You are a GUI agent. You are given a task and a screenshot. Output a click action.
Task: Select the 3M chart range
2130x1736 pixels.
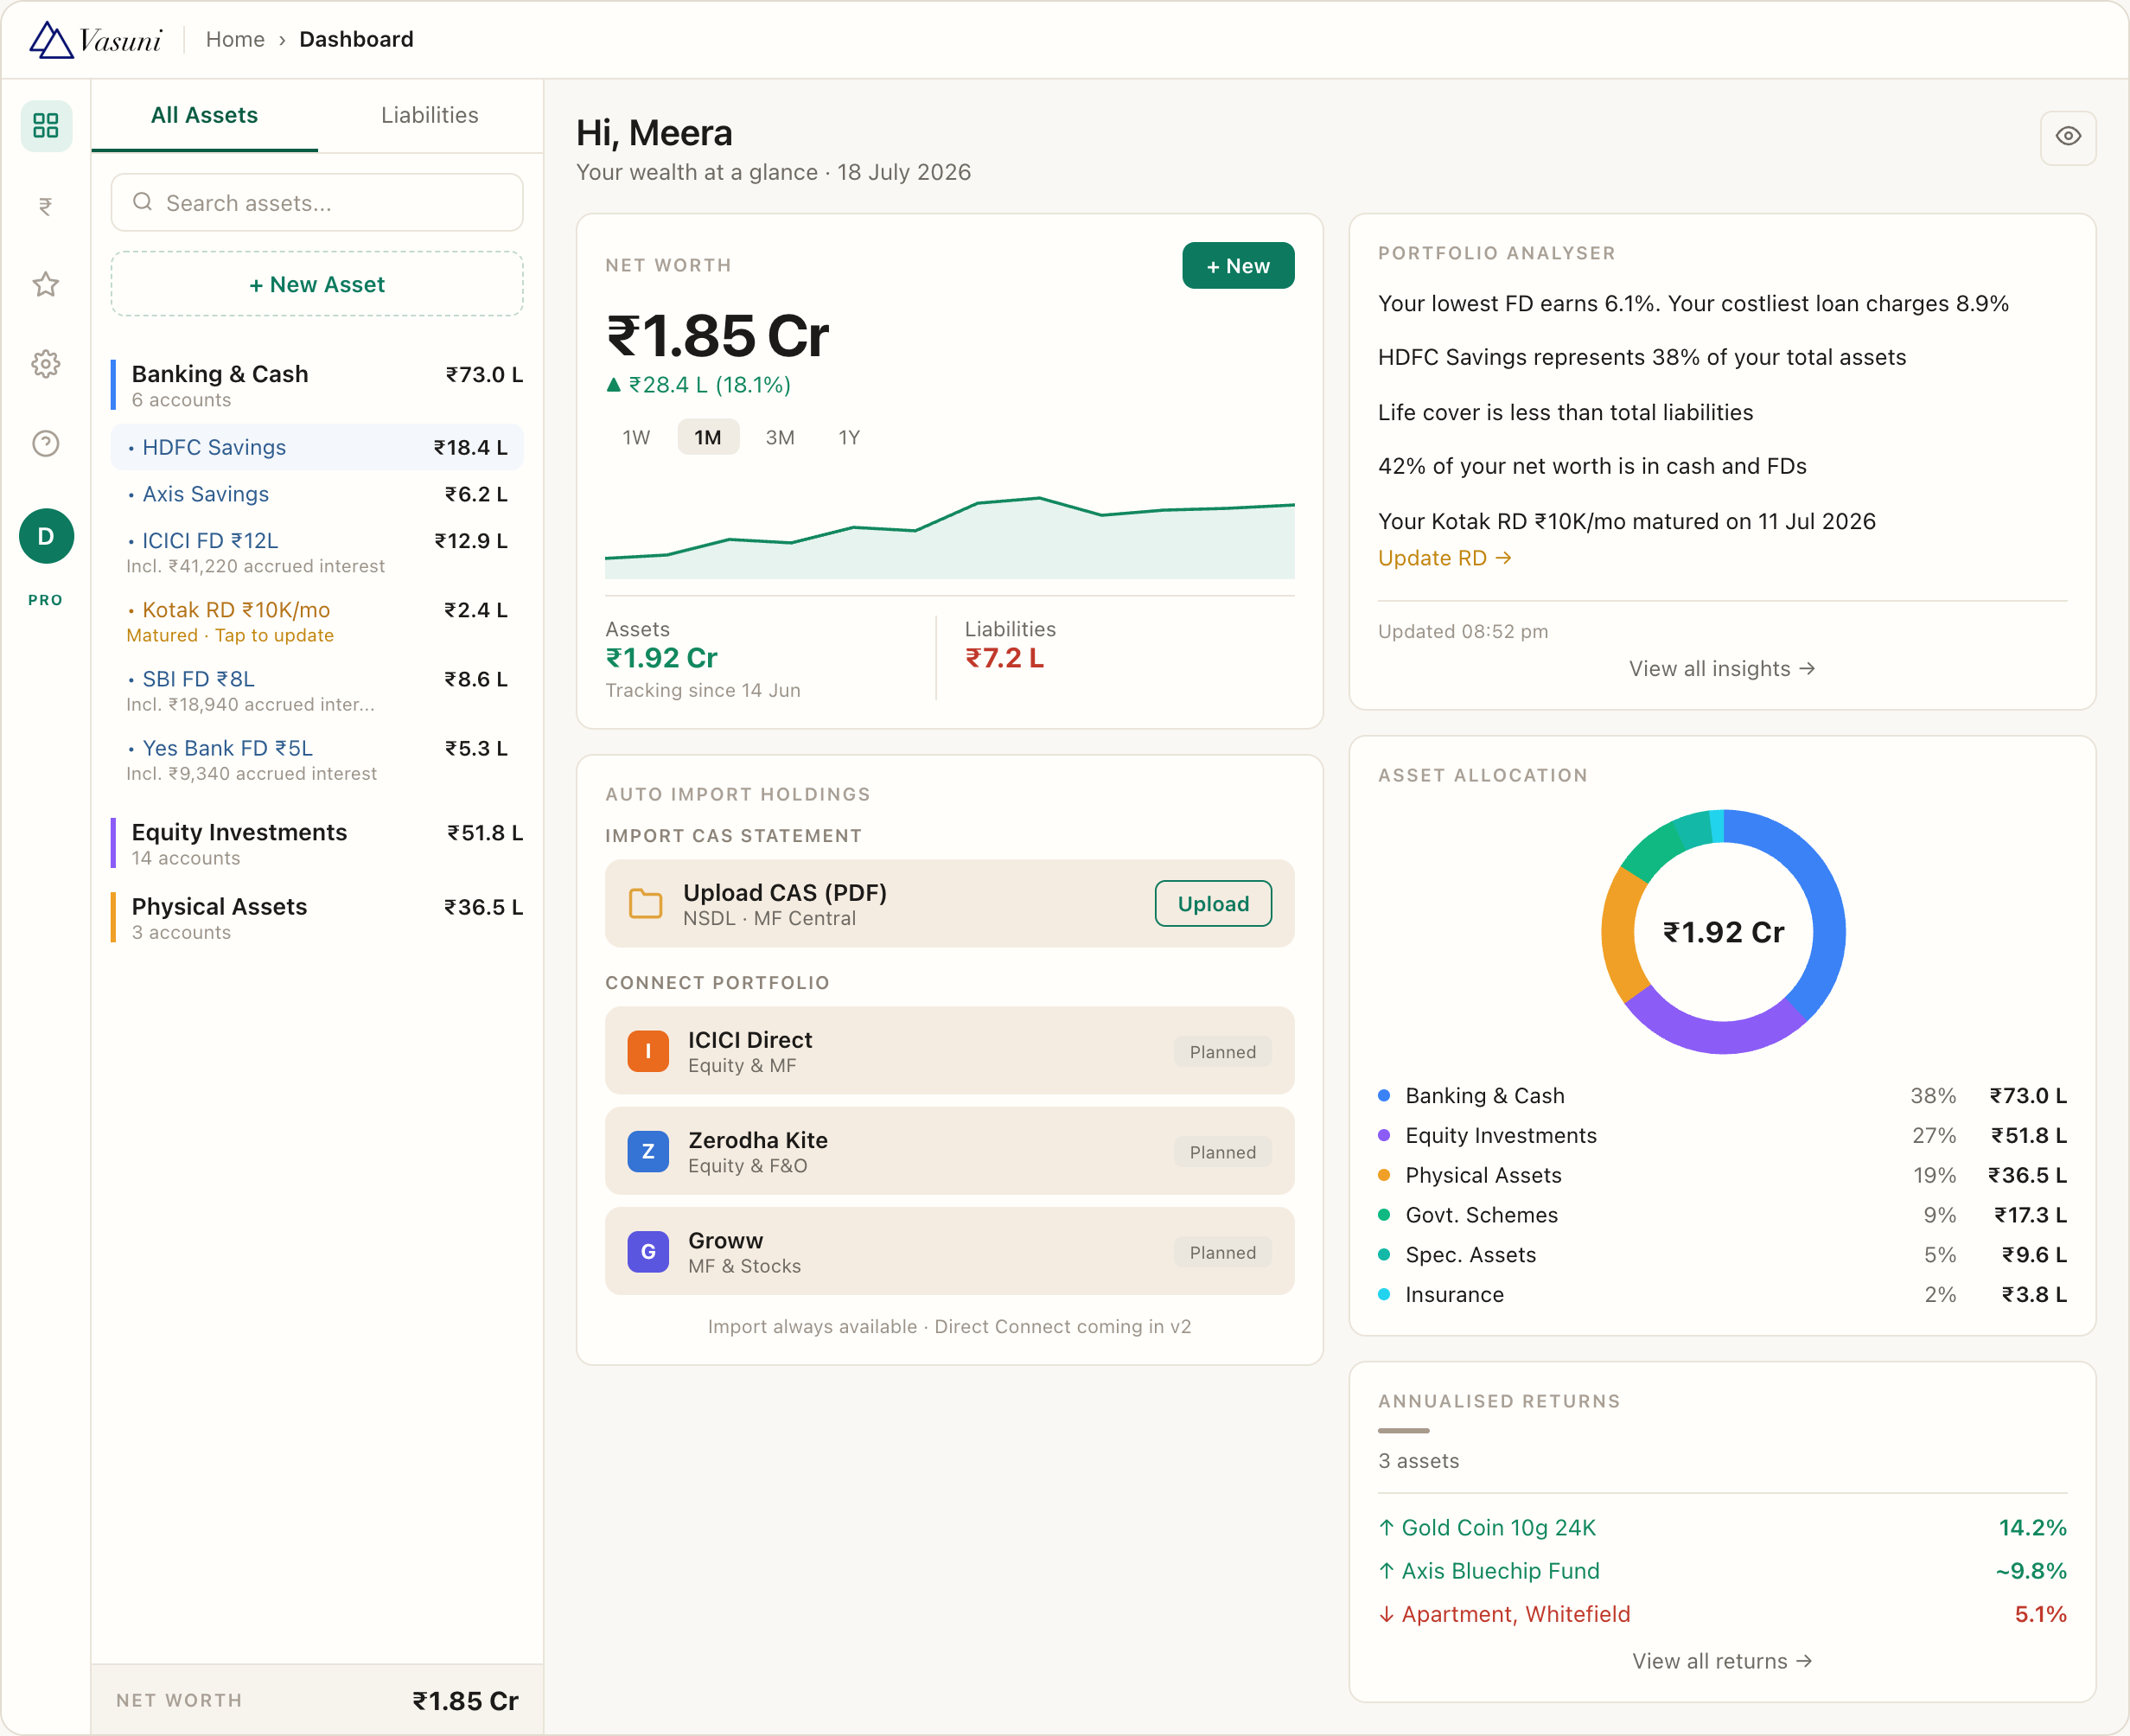pos(780,437)
